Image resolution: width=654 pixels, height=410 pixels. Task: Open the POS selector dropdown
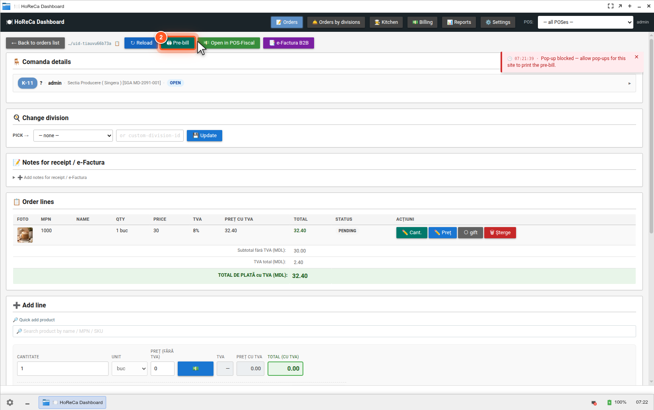click(x=585, y=22)
